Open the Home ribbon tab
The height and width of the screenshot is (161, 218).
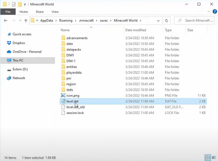click(x=24, y=12)
